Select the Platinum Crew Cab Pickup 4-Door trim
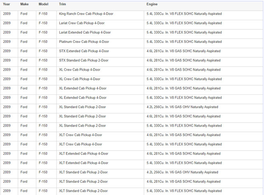Image resolution: width=264 pixels, height=195 pixels. [x=84, y=42]
